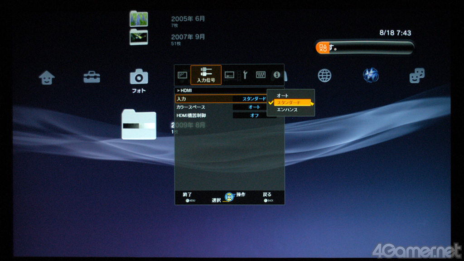Open the large 2009年 8月 folder icon

tap(139, 125)
